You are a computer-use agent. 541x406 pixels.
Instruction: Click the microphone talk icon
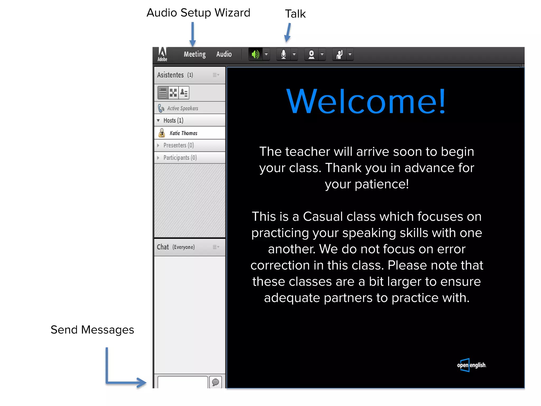pyautogui.click(x=283, y=54)
